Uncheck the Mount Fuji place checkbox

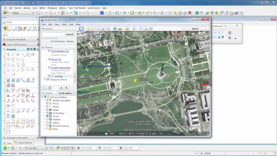[49, 59]
